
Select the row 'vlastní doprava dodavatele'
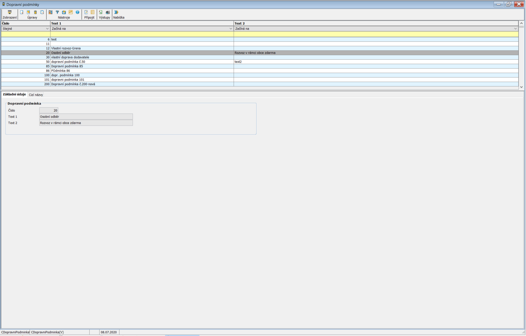(70, 57)
